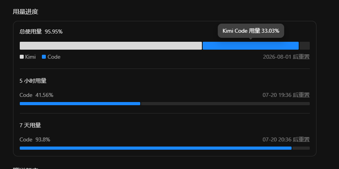Click the Kimi Code 用量 33.03% tooltip
The width and height of the screenshot is (339, 169).
point(251,31)
